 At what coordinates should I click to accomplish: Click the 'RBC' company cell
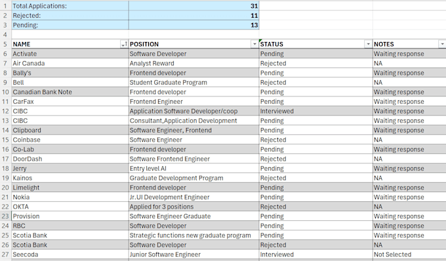pyautogui.click(x=70, y=226)
